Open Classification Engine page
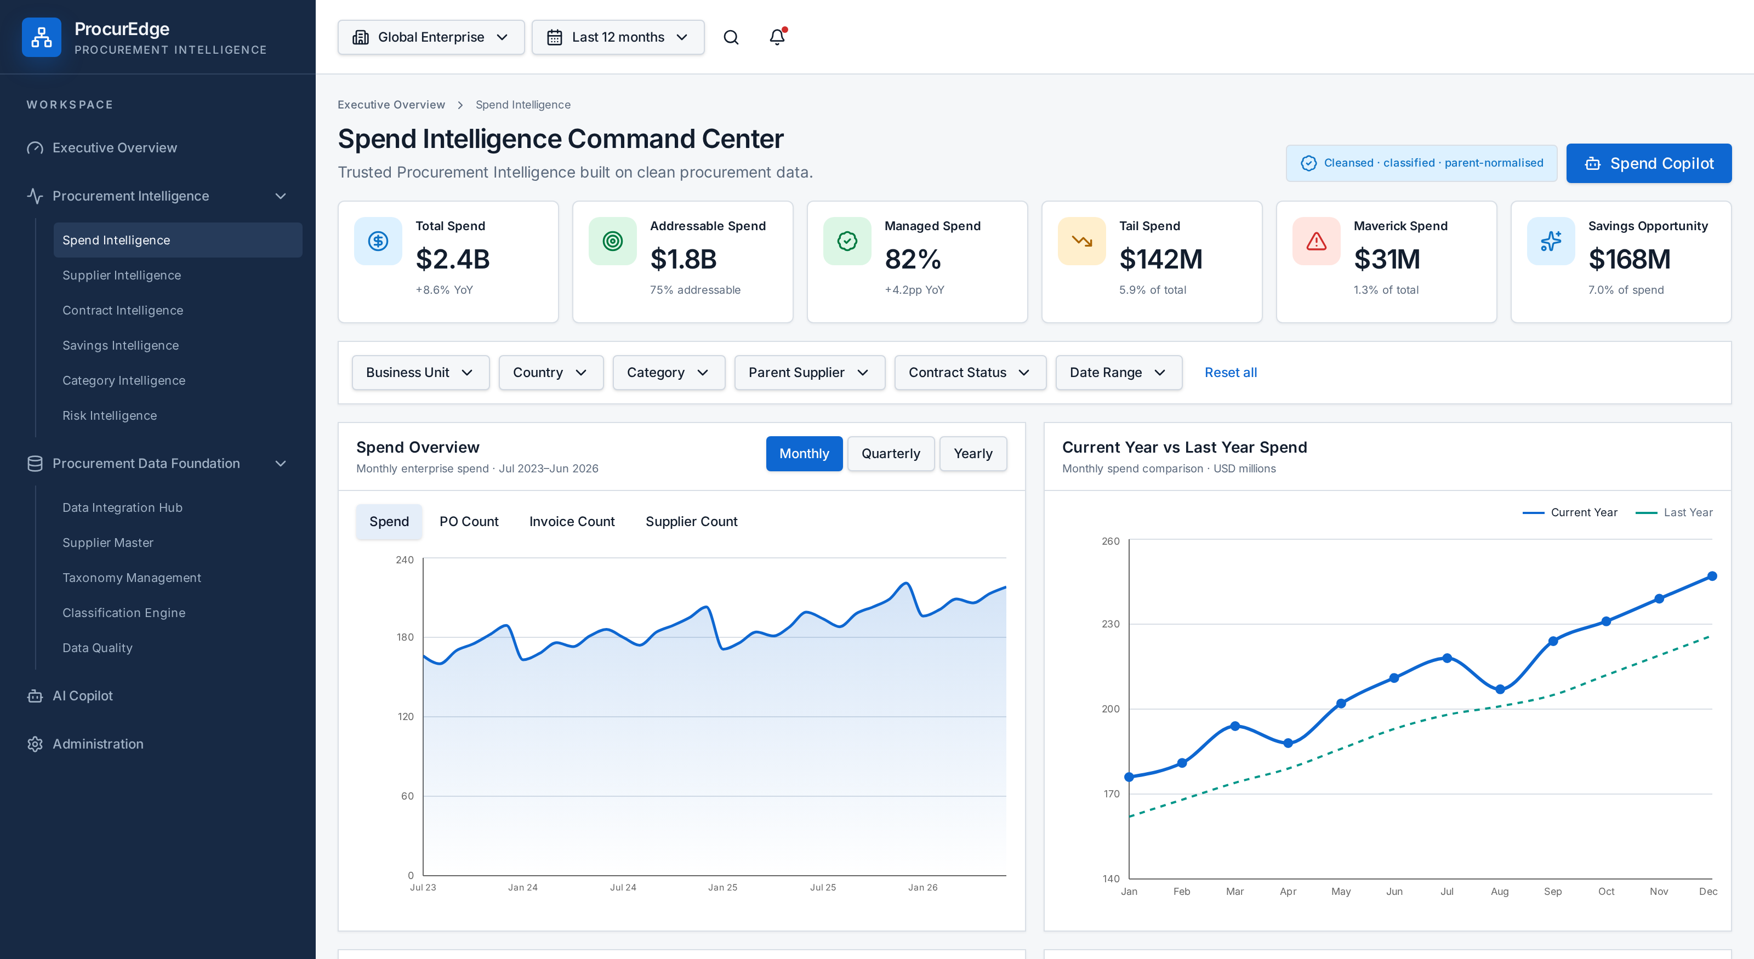 pos(178,613)
